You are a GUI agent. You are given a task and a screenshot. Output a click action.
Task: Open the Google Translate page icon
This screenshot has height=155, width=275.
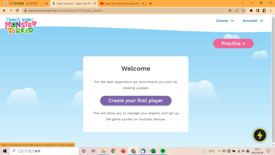(230, 10)
